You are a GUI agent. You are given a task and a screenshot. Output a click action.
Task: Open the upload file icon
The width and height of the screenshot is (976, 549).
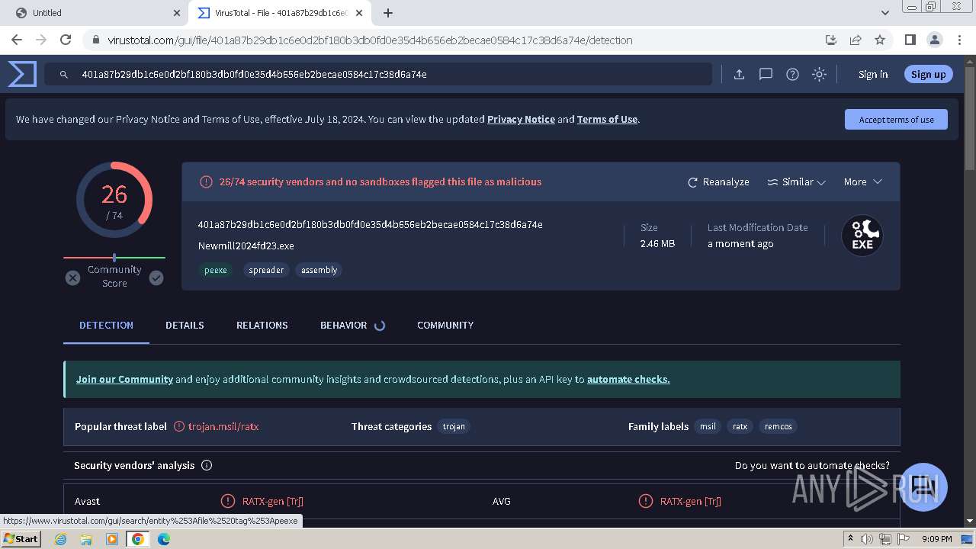coord(739,74)
